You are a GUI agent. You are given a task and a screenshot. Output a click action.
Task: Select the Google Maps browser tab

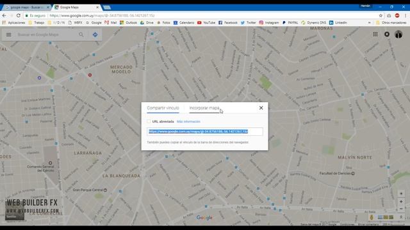pos(77,7)
